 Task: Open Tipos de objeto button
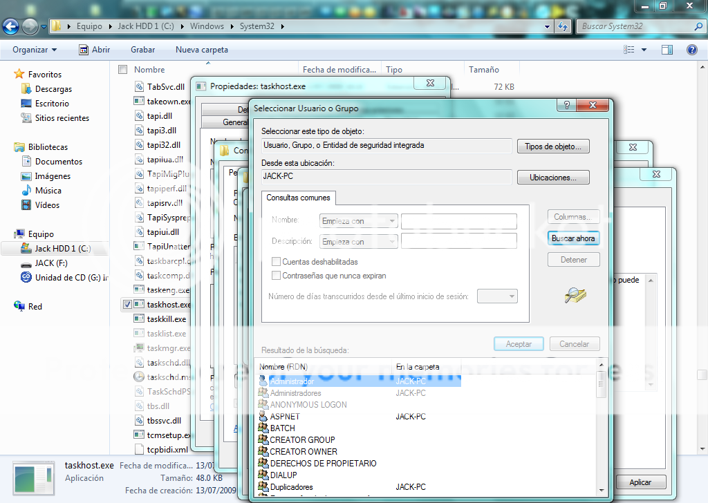pos(553,146)
